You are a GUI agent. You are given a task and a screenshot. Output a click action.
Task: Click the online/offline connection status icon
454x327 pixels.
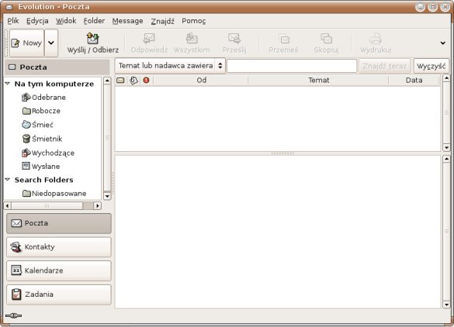13,315
